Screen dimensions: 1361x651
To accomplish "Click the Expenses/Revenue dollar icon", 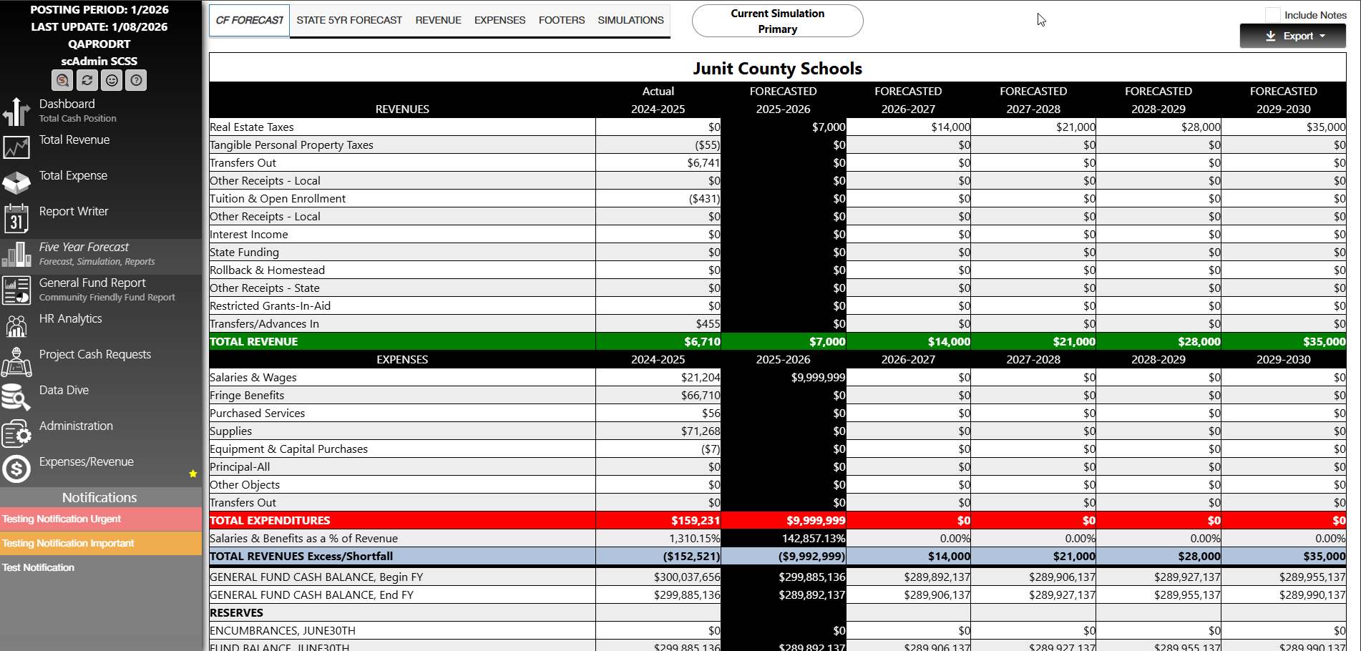I will point(16,469).
